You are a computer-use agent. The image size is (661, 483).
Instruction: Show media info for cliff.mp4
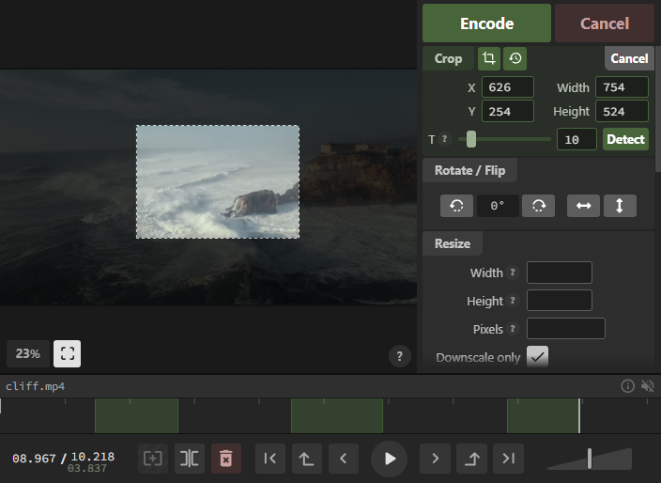point(627,386)
